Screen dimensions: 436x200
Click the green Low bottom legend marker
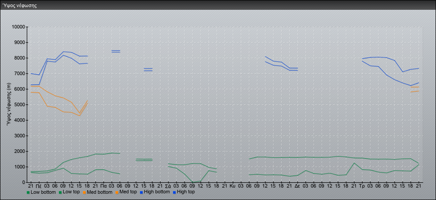tap(29, 192)
